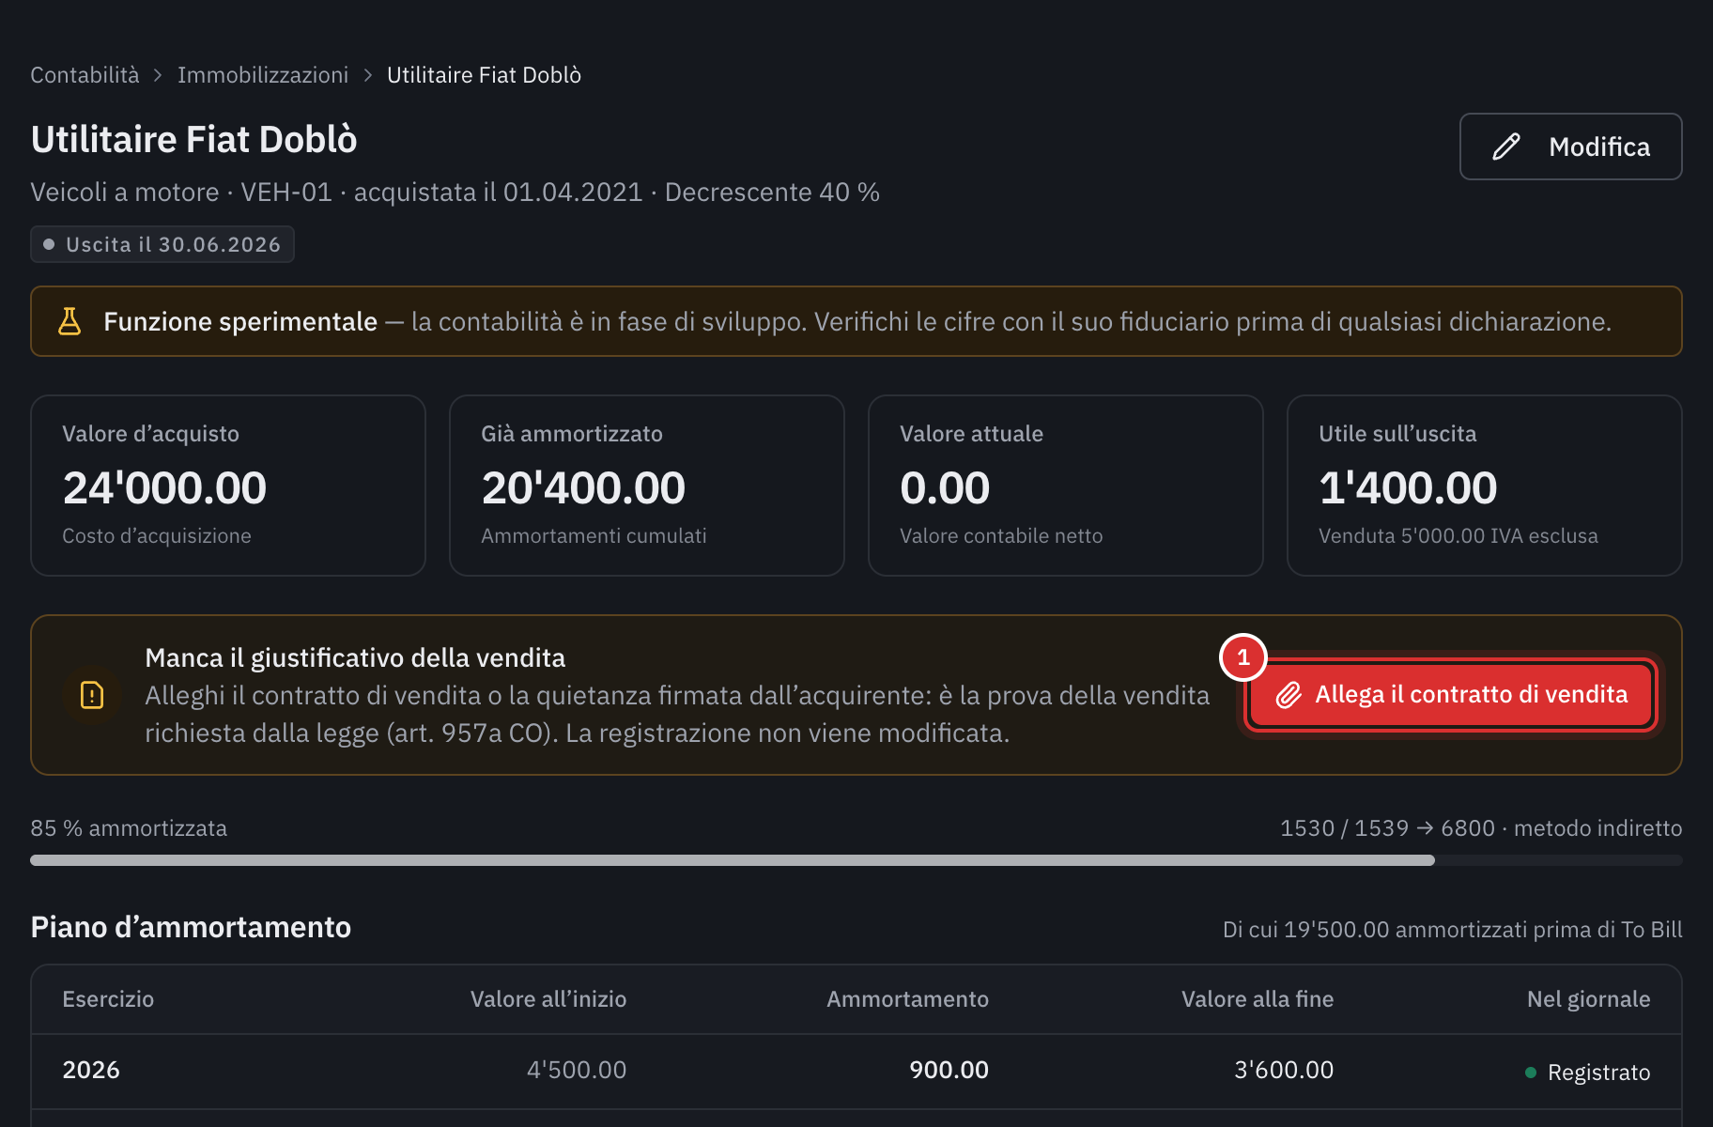Click the Uscita il 30.06.2026 badge
The height and width of the screenshot is (1127, 1713).
point(162,244)
